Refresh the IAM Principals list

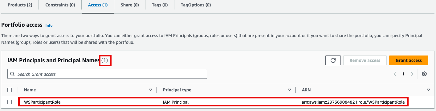tap(333, 60)
